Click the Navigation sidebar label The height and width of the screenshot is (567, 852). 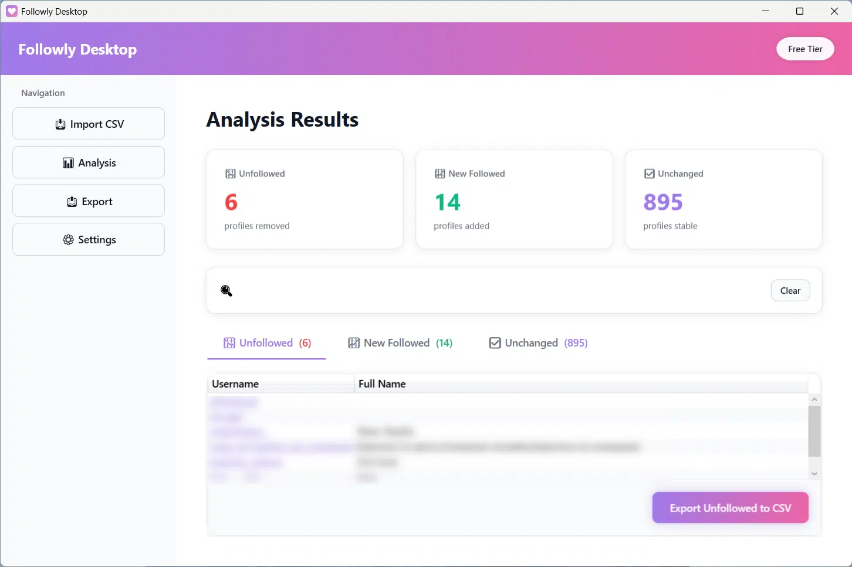[x=43, y=93]
